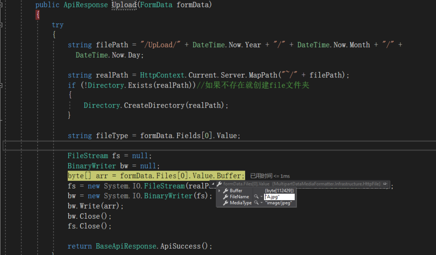Click the wrench icon beside the MediaType property
This screenshot has width=436, height=255.
[226, 203]
